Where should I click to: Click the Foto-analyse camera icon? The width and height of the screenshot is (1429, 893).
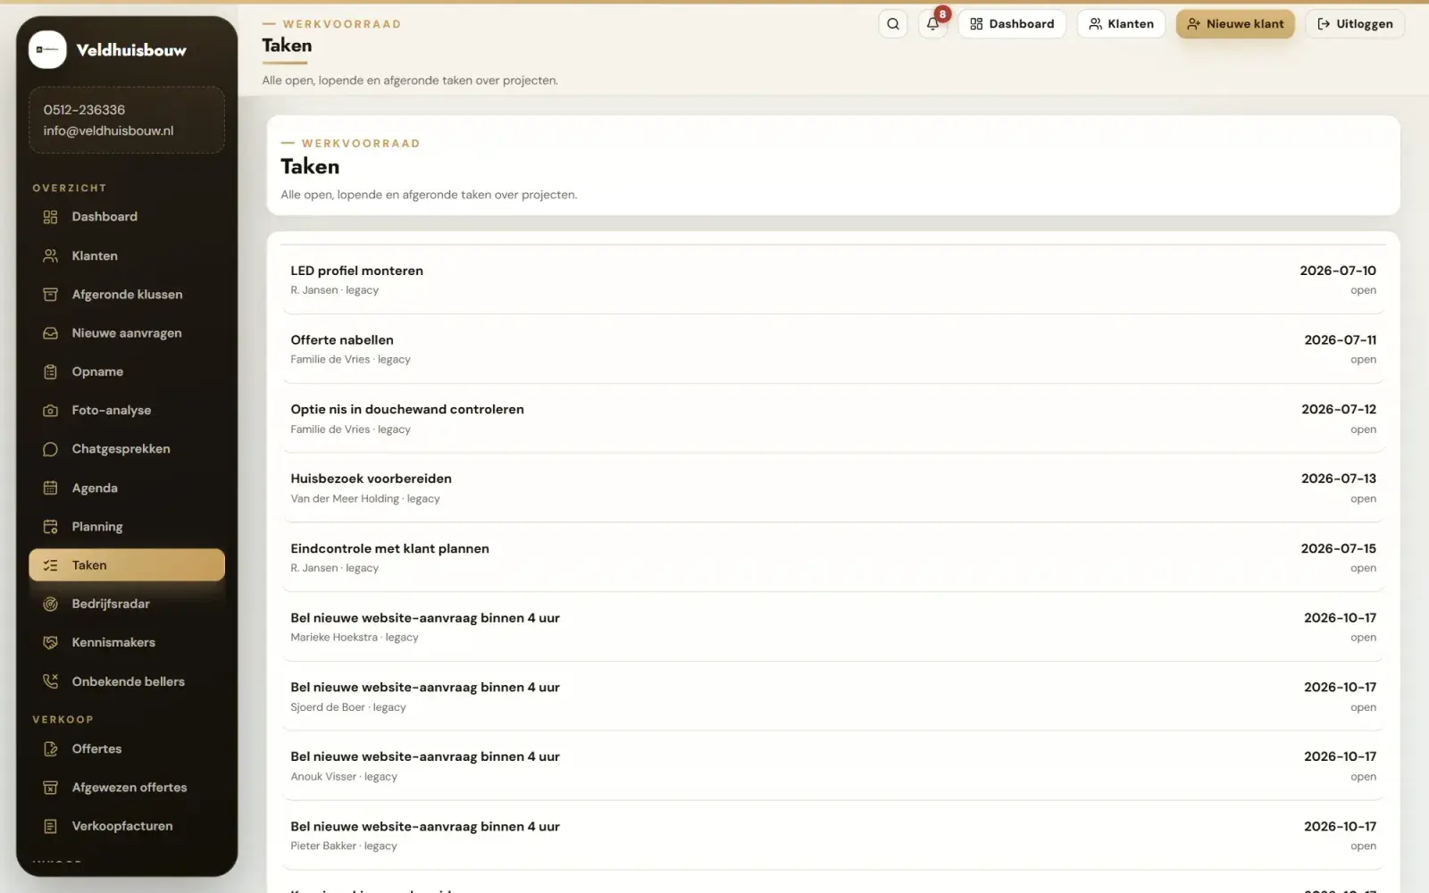click(x=51, y=411)
